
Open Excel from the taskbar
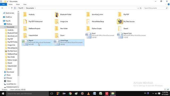[101, 94]
